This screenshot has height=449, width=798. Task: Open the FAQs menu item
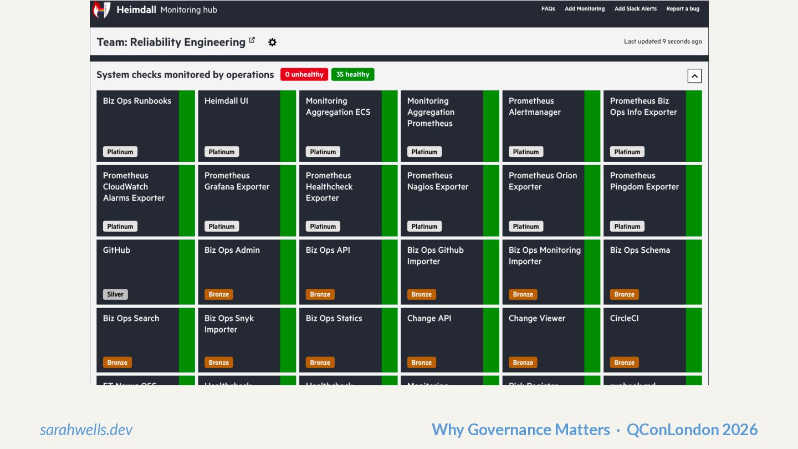click(548, 9)
